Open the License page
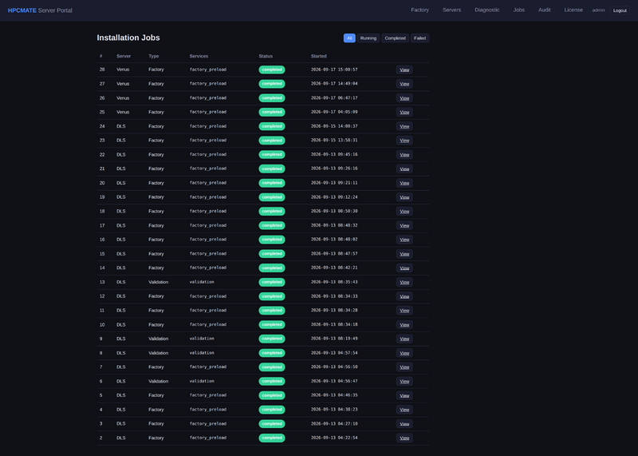Image resolution: width=638 pixels, height=456 pixels. tap(573, 10)
